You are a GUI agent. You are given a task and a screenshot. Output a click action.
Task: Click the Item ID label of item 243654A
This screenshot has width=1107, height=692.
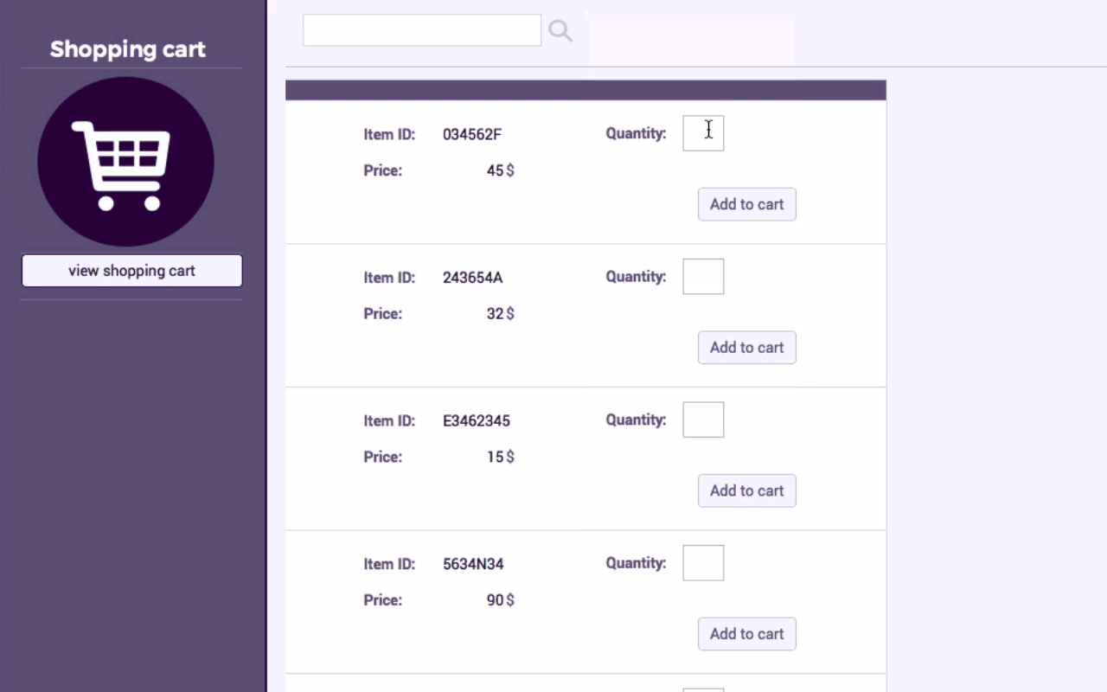point(389,278)
